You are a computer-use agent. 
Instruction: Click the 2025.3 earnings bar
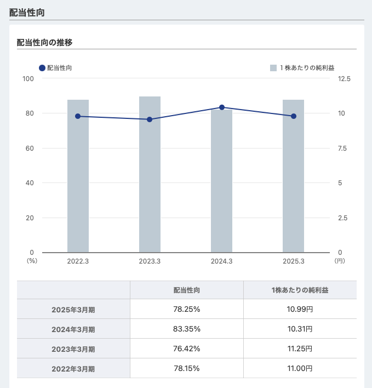293,176
